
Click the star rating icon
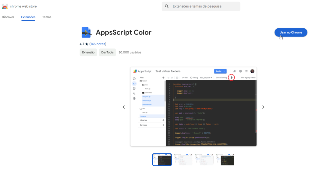click(87, 44)
